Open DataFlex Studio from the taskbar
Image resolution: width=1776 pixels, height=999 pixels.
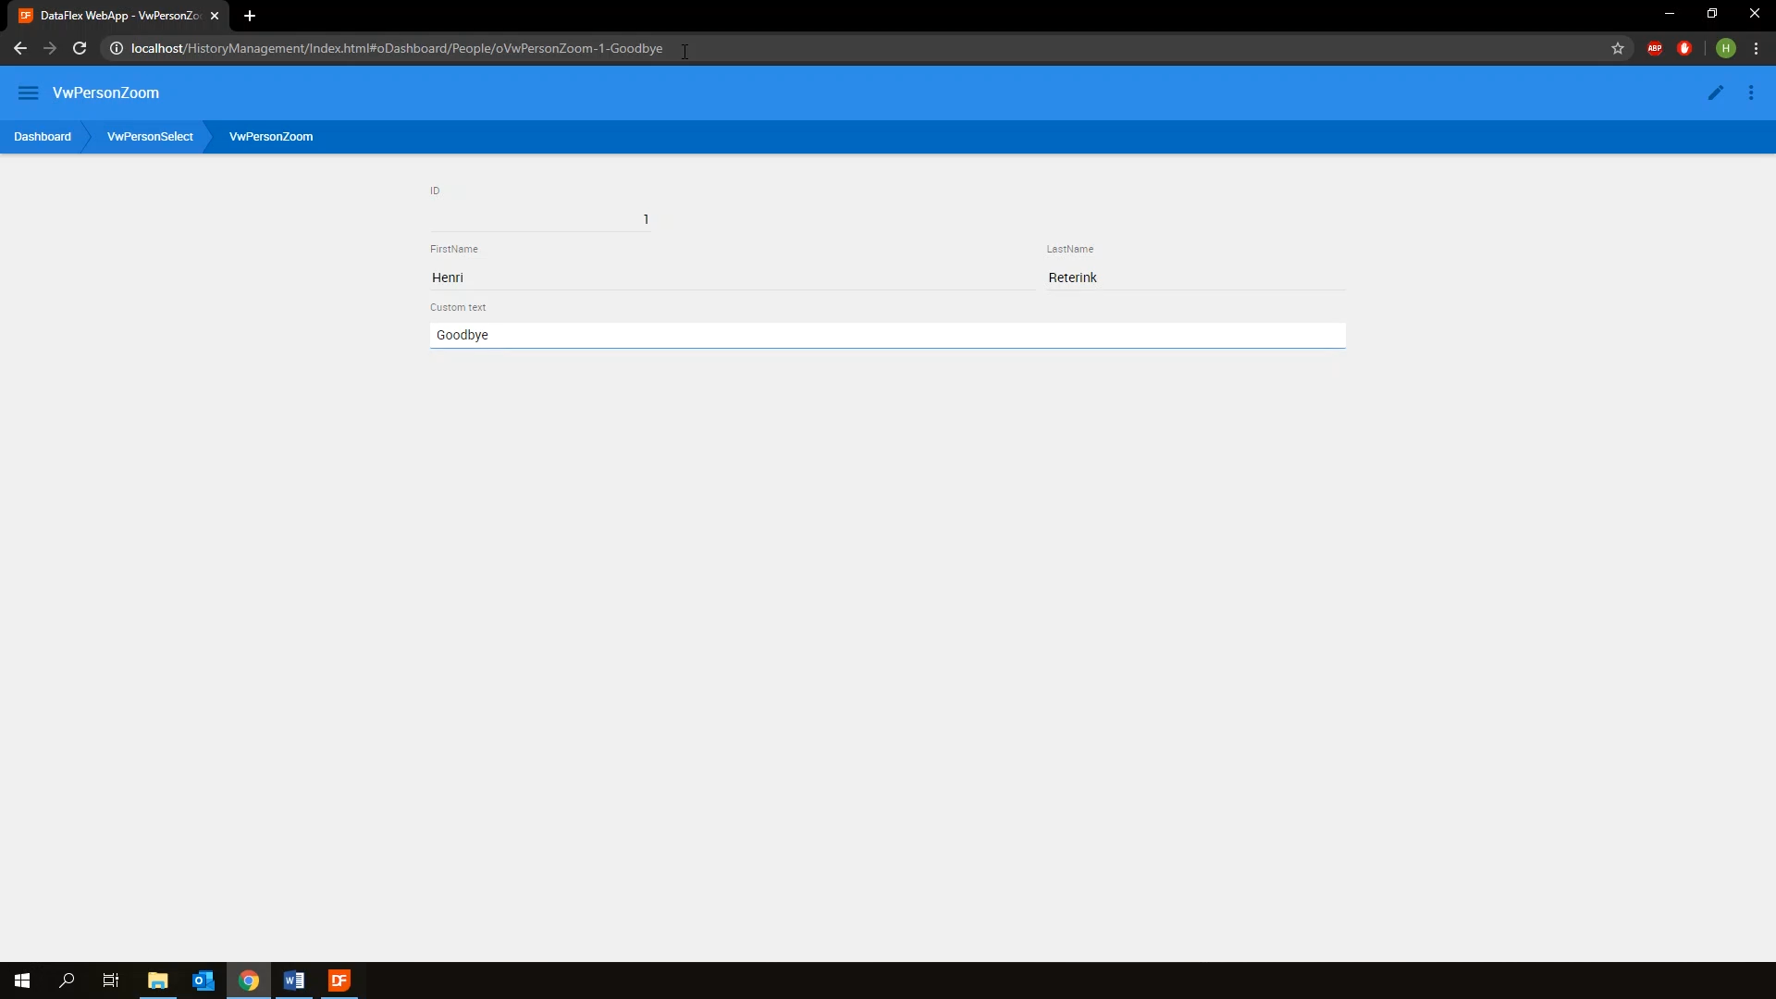[339, 980]
